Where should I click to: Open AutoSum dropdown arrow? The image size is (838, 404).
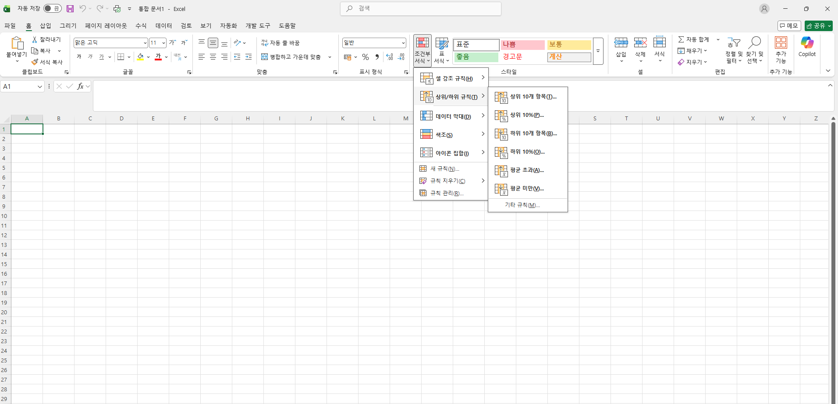click(x=718, y=39)
